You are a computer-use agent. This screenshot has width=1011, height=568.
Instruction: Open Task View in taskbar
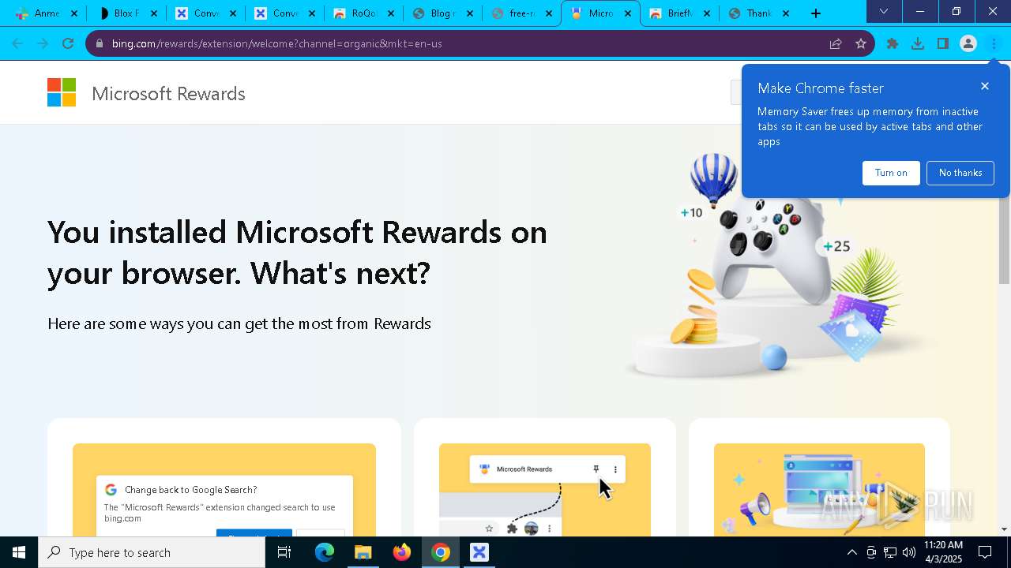284,552
